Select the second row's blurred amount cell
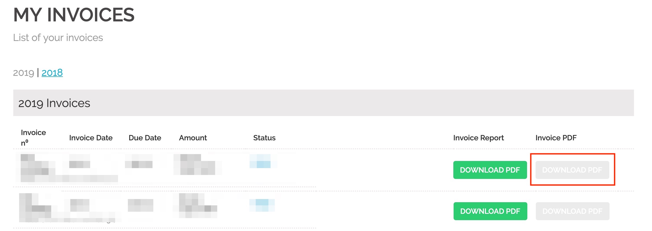 click(195, 206)
